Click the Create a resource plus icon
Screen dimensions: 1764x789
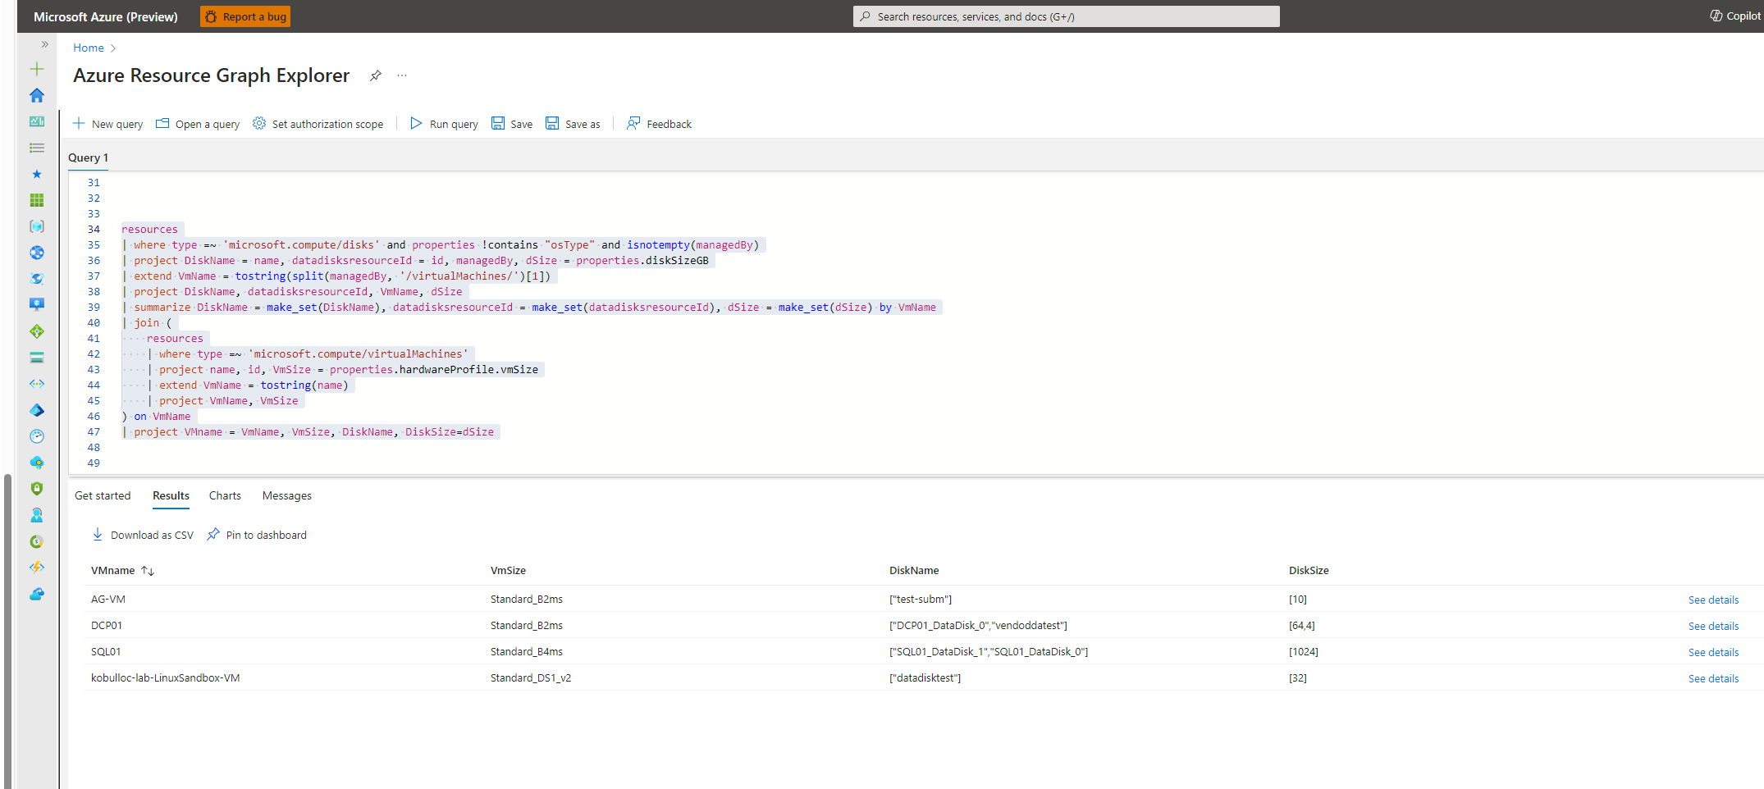click(37, 69)
